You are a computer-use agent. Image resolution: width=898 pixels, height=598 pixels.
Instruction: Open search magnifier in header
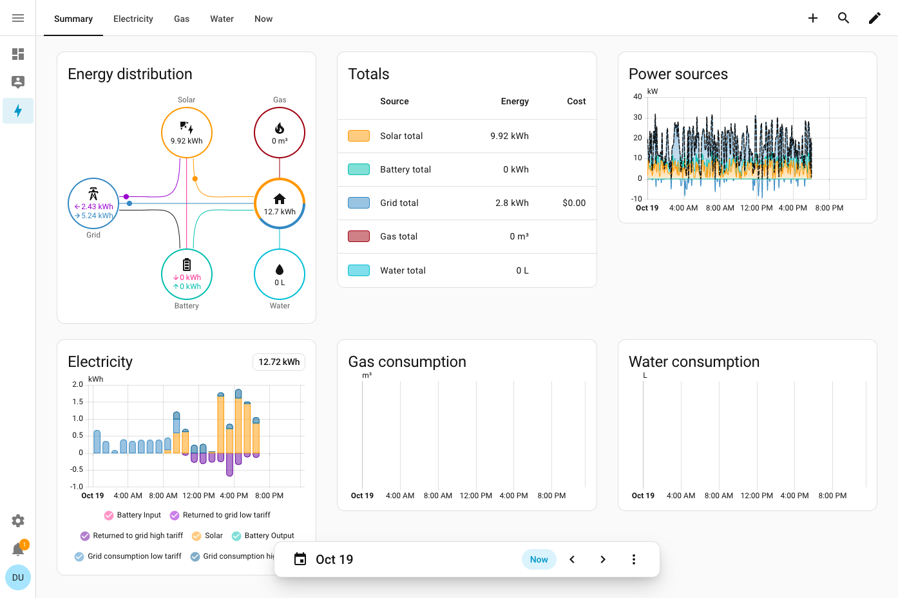844,18
